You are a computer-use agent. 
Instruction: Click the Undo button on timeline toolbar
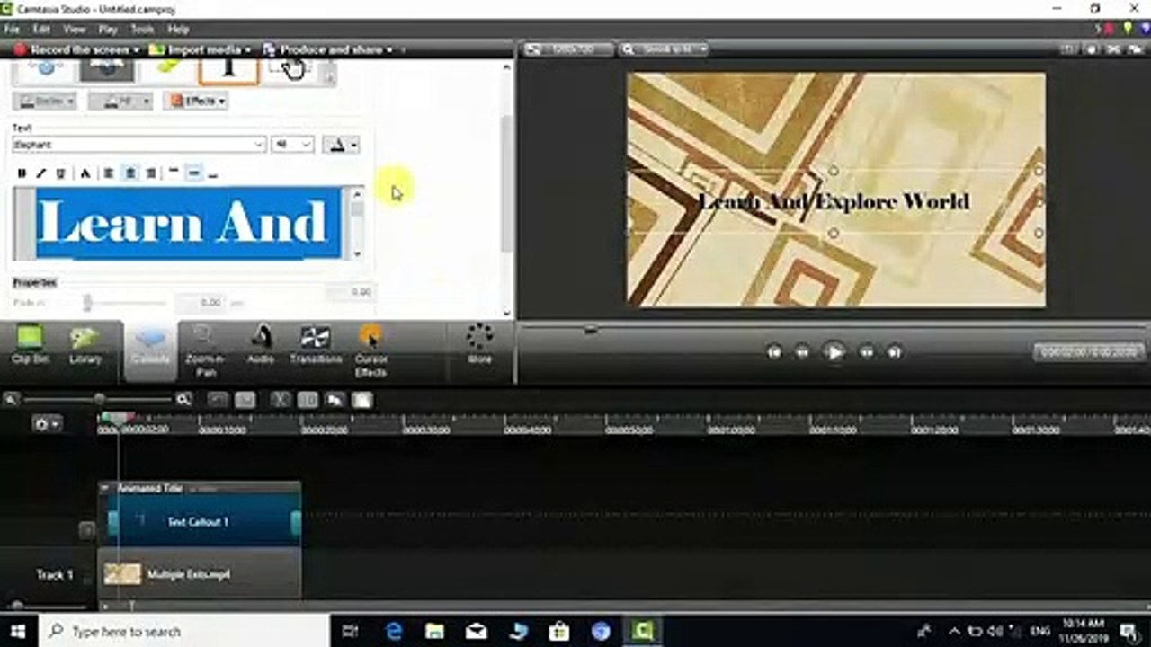click(x=218, y=400)
